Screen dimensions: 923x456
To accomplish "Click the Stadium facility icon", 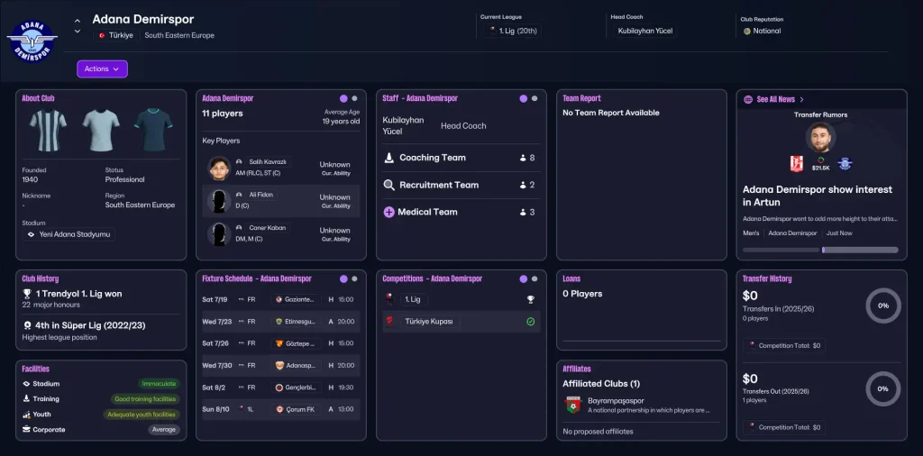I will pyautogui.click(x=26, y=384).
